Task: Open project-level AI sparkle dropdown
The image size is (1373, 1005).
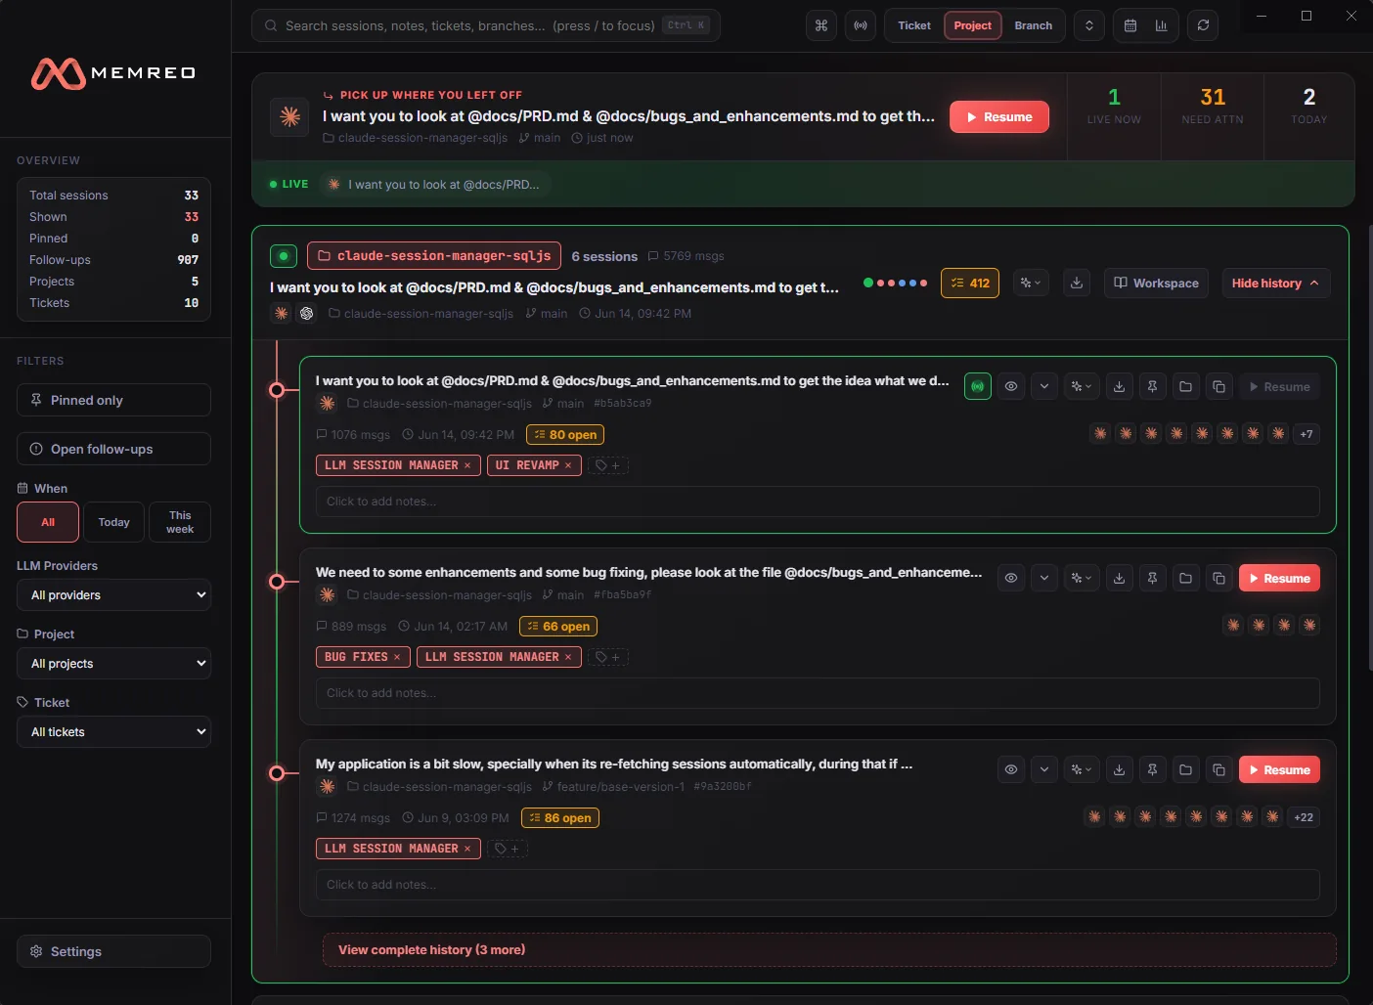Action: point(1032,283)
